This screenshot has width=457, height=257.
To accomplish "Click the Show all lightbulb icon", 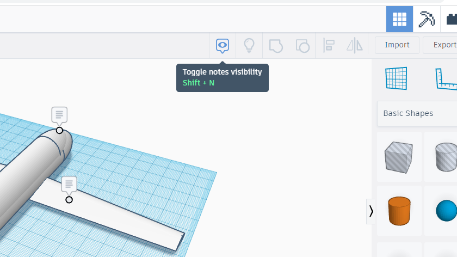I will tap(249, 46).
